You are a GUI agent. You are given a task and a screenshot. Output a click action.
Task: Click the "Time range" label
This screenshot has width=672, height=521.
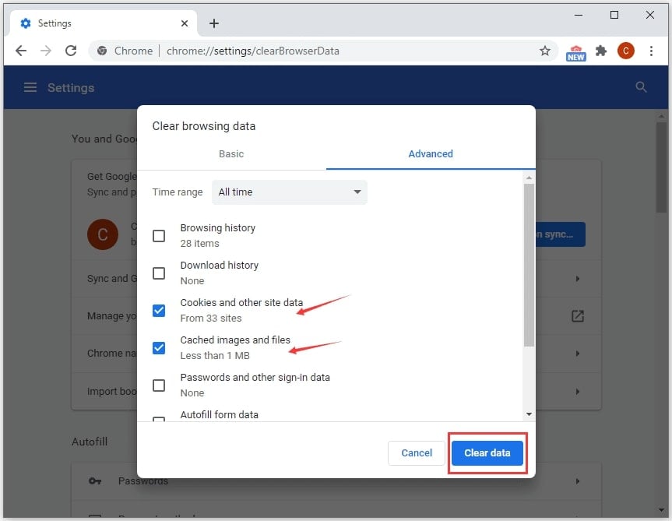tap(178, 192)
